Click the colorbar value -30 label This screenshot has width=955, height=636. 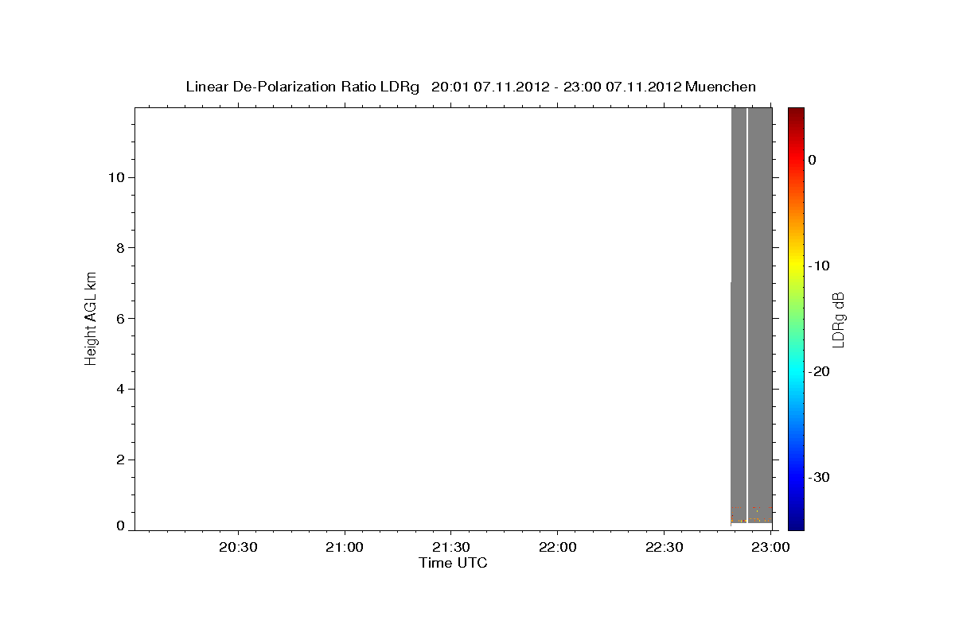point(821,477)
